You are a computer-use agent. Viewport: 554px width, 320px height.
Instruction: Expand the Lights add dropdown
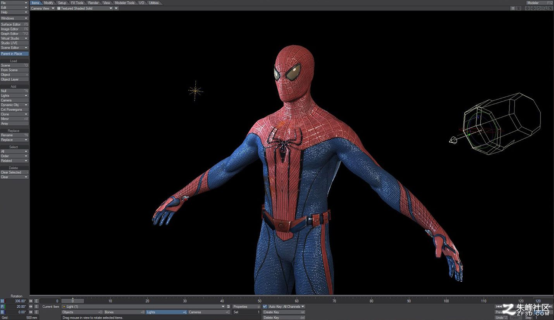(14, 96)
